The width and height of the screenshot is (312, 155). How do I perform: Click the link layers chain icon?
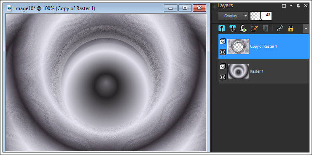tap(280, 29)
